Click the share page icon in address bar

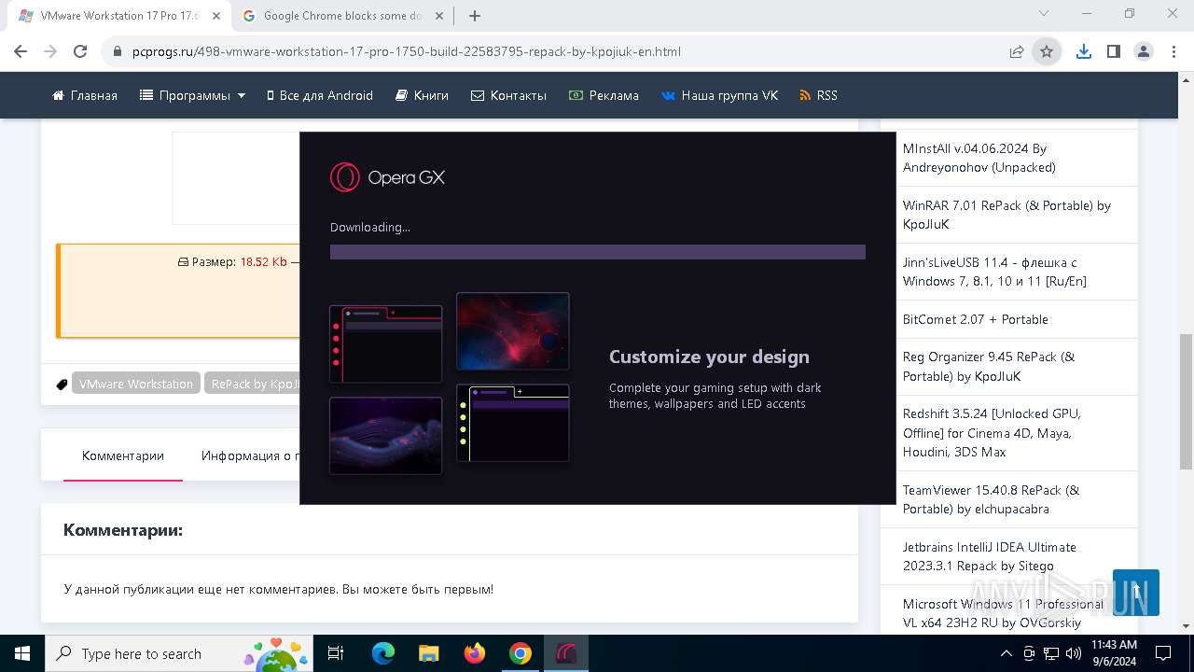tap(1017, 51)
